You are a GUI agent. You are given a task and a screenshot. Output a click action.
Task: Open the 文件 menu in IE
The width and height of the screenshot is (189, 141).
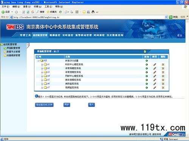(6, 7)
